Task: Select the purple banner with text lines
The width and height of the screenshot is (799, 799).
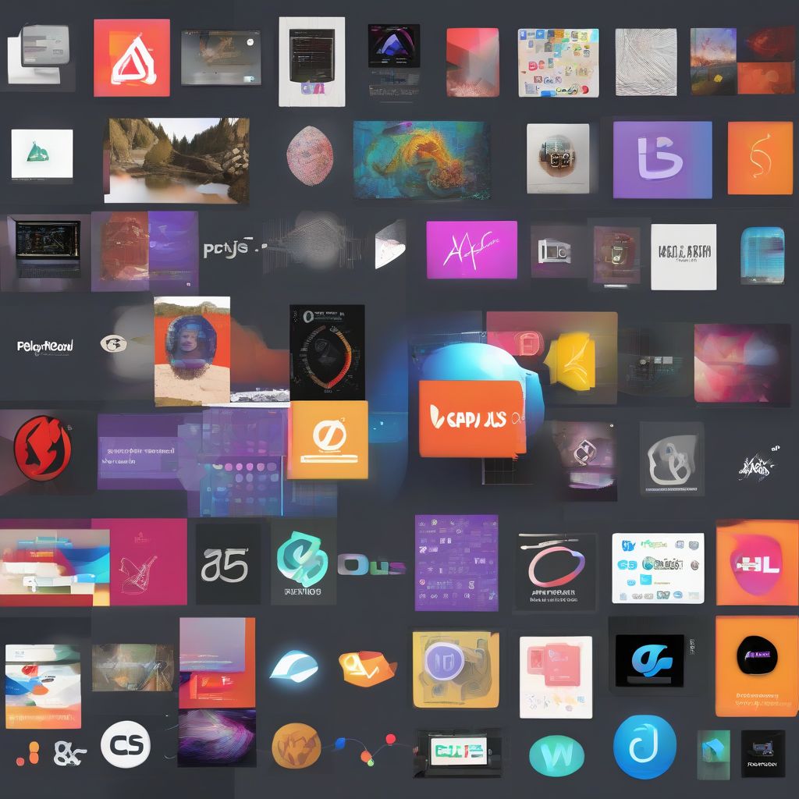Action: point(139,452)
